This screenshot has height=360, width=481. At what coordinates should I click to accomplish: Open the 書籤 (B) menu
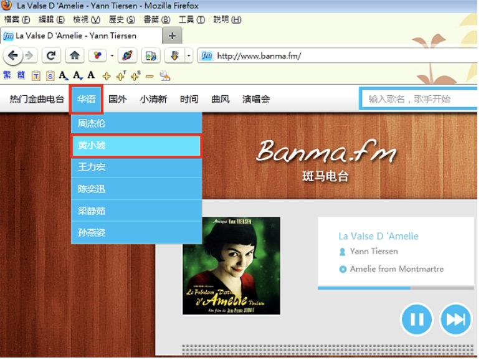tap(157, 20)
